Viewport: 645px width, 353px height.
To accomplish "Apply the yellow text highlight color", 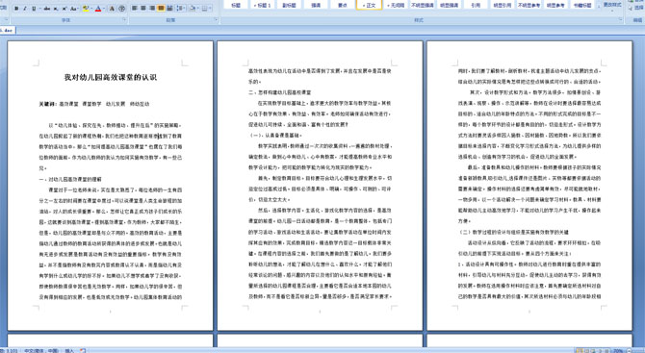I will click(86, 9).
